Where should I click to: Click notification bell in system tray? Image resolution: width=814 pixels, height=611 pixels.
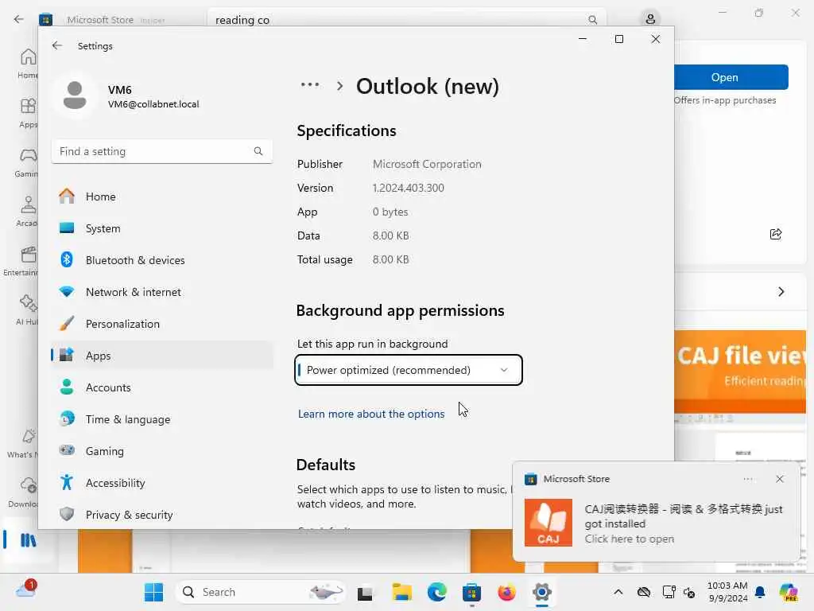tap(760, 592)
